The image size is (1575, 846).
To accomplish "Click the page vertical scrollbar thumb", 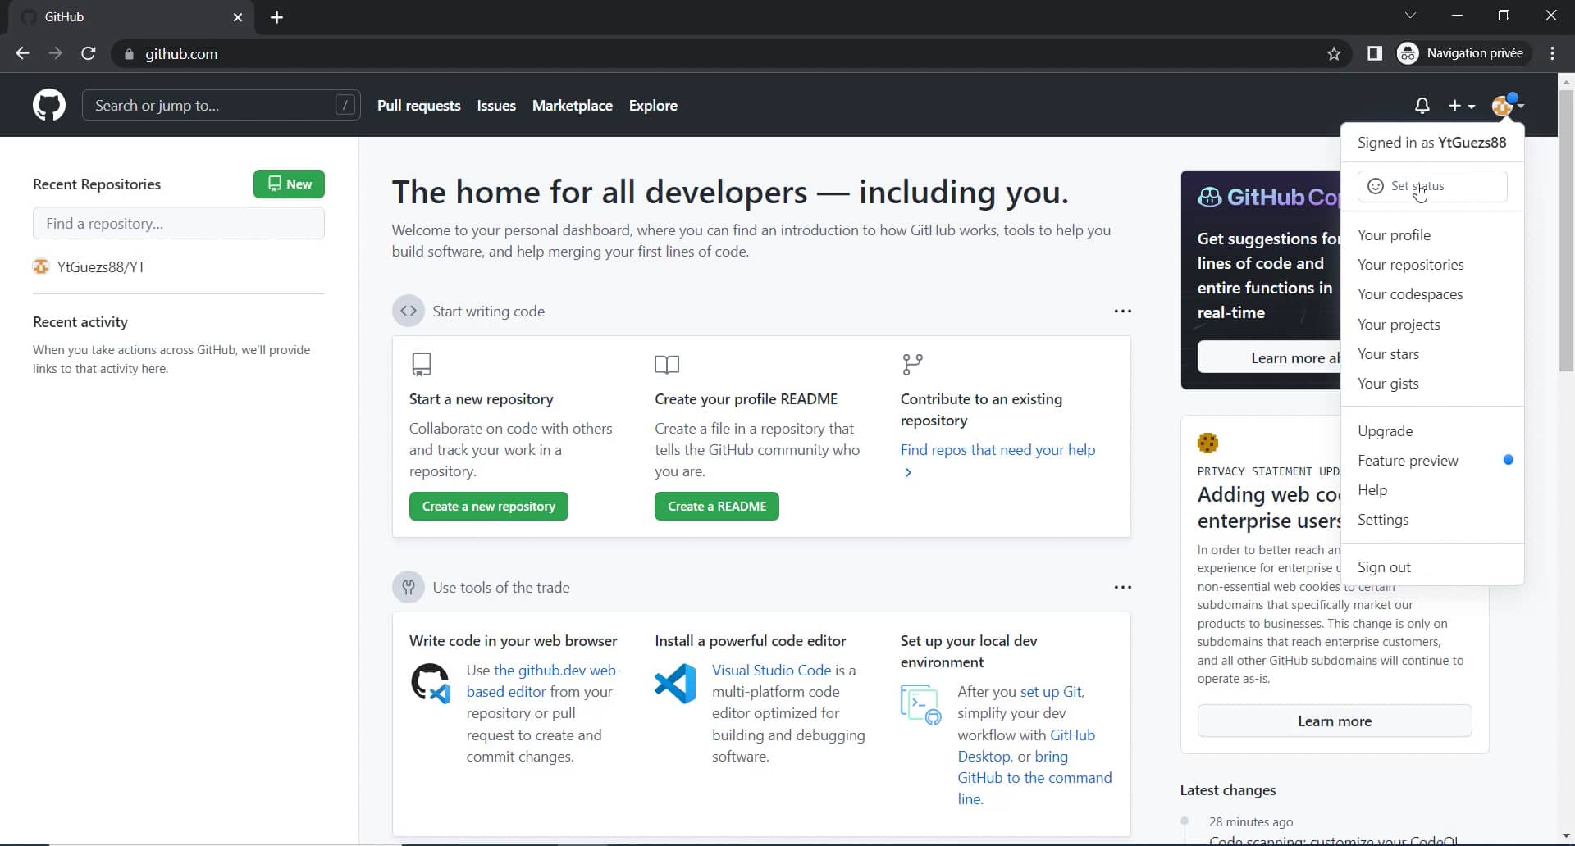I will (1566, 230).
